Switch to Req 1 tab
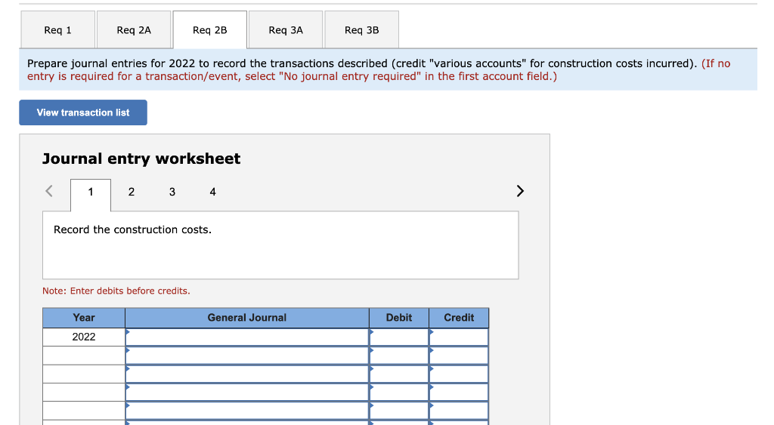The width and height of the screenshot is (774, 425). (57, 30)
